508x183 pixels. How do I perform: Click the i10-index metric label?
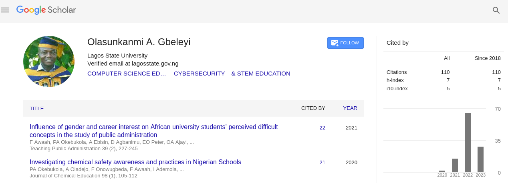[x=397, y=88]
